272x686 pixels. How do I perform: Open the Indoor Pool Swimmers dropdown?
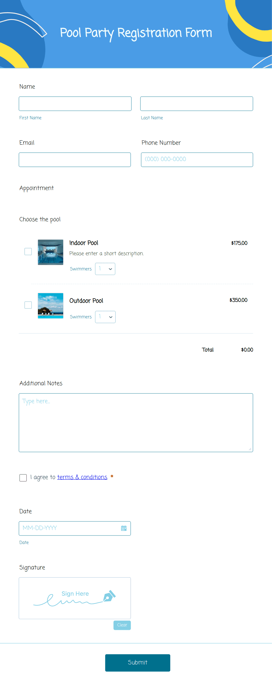105,269
